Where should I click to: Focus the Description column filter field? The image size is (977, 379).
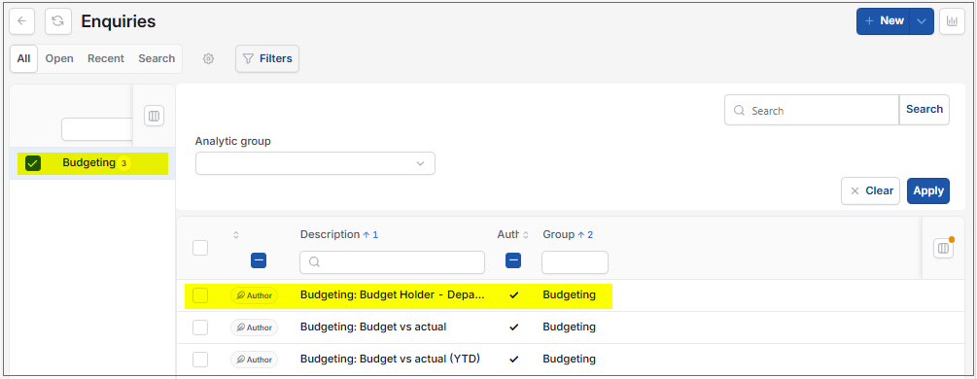(392, 262)
